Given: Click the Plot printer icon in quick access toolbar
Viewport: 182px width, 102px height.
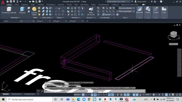Looking at the screenshot, I should [x=40, y=1].
